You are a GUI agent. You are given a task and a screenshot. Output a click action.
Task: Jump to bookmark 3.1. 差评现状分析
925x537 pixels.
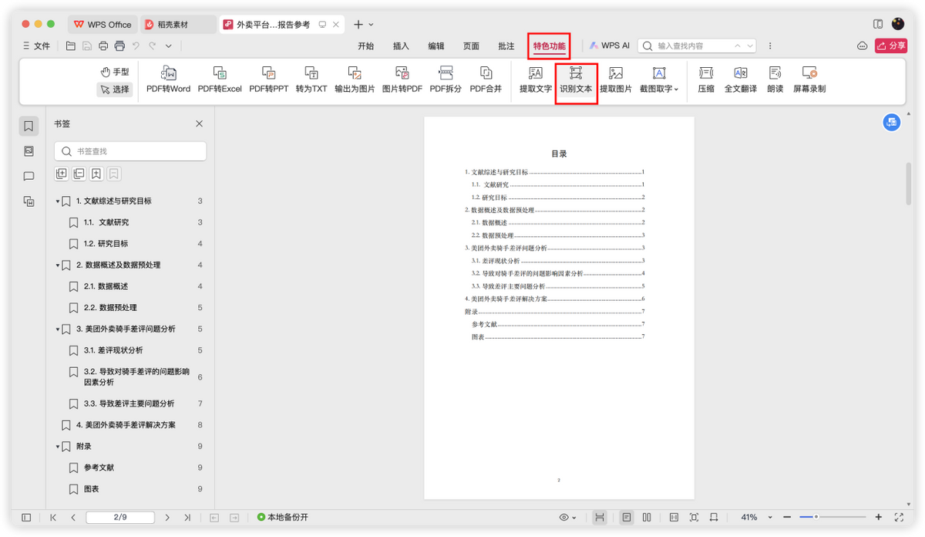113,350
